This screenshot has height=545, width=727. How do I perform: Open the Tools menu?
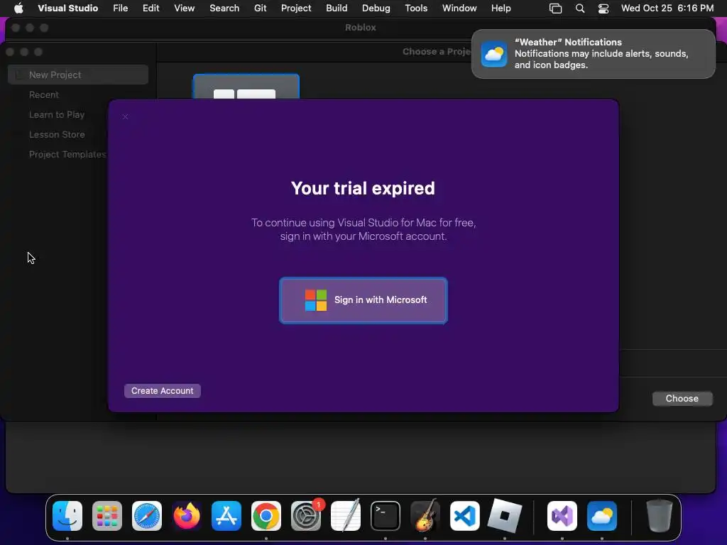tap(416, 8)
